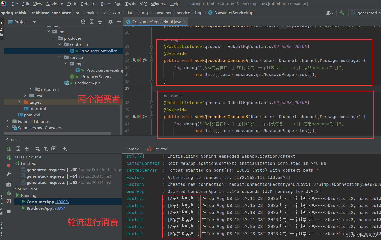381x240 pixels.
Task: Collapse the controller folder
Action: click(60, 44)
